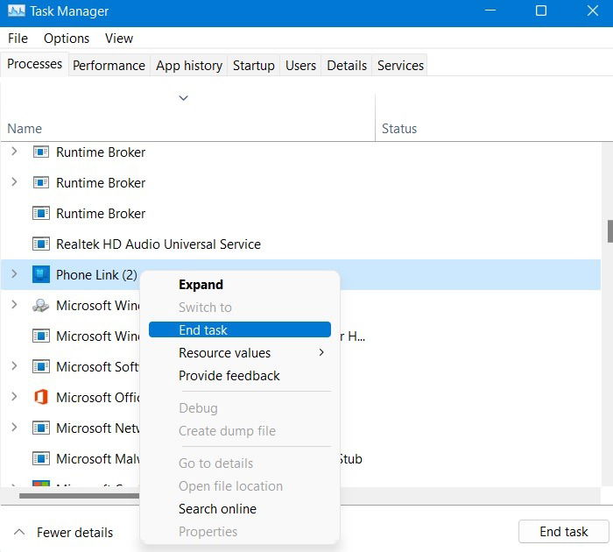Viewport: 613px width, 552px height.
Task: Expand the Phone Link (2) process group
Action: [14, 275]
